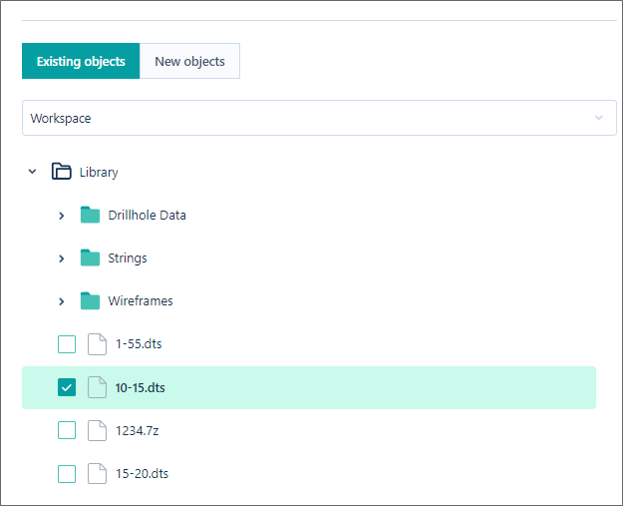Enable the 15-20.dts checkbox
The height and width of the screenshot is (506, 623).
(67, 473)
